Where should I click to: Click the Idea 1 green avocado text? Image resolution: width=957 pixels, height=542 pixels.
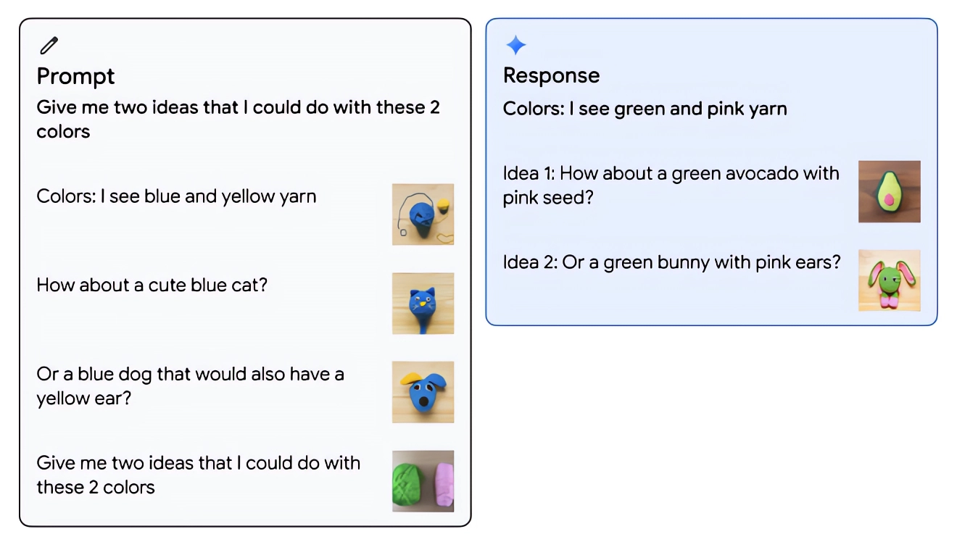(x=671, y=185)
